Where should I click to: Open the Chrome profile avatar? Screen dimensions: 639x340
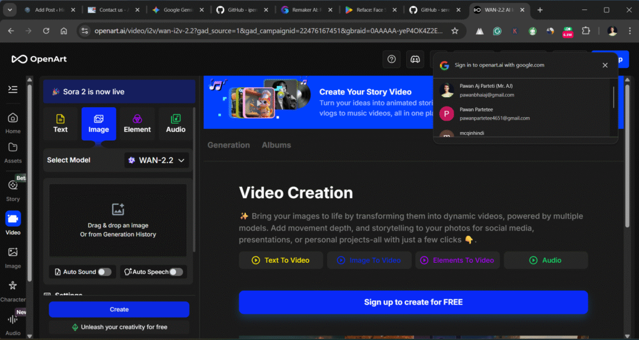(x=612, y=31)
